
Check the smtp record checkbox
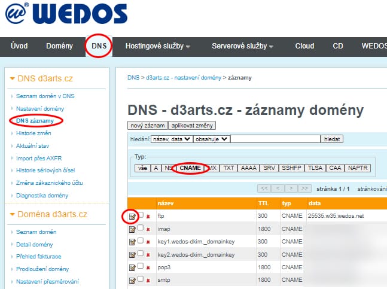(x=141, y=278)
